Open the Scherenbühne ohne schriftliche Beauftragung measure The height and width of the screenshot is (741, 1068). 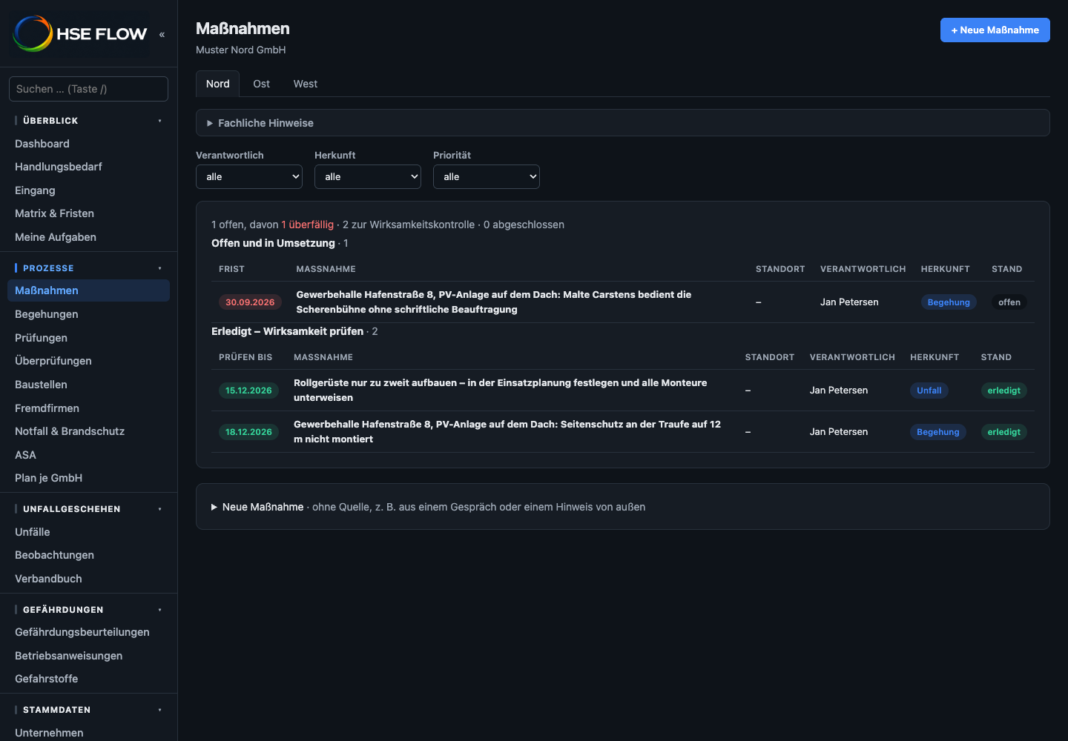pyautogui.click(x=494, y=302)
